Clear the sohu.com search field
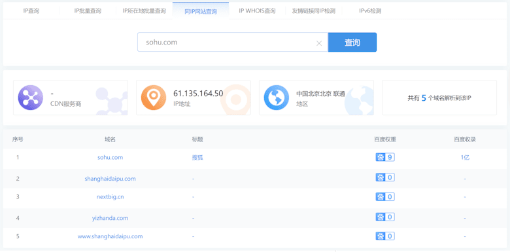Screen dimensions: 510x252 coord(319,43)
